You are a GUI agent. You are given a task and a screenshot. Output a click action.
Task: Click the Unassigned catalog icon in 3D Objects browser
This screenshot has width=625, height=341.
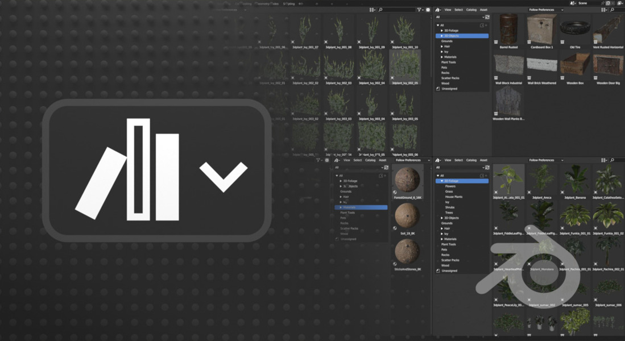click(438, 89)
